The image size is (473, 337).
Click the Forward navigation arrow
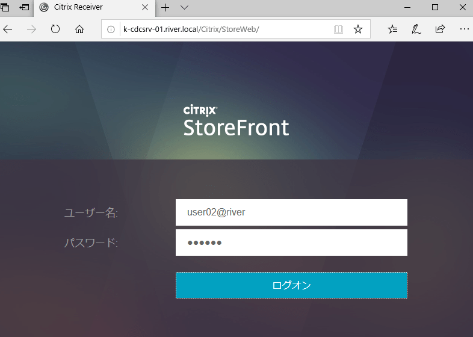(31, 29)
